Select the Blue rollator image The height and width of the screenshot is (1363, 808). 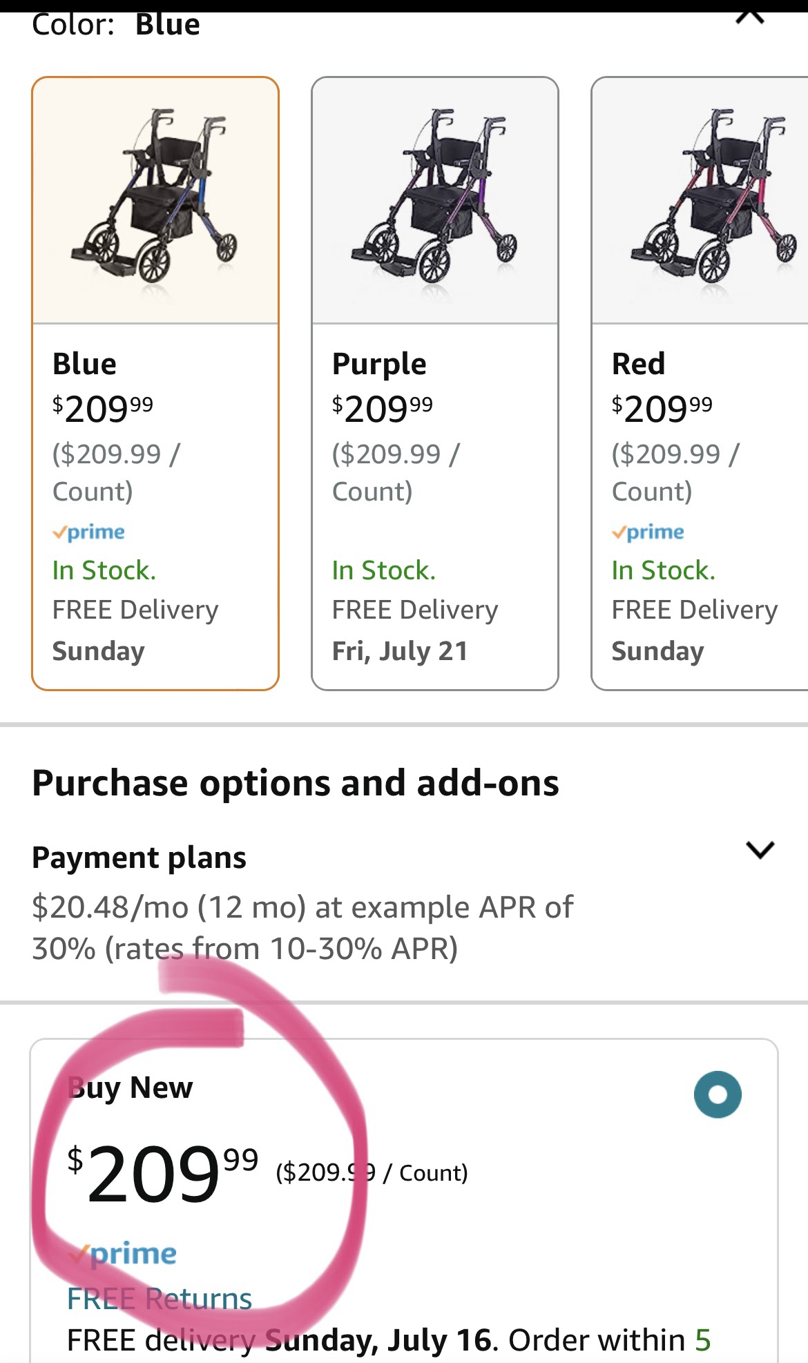coord(155,200)
